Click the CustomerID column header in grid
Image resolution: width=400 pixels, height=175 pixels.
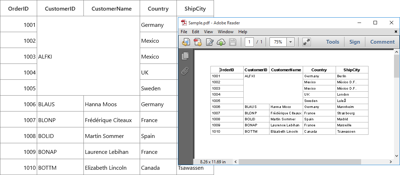pos(60,8)
